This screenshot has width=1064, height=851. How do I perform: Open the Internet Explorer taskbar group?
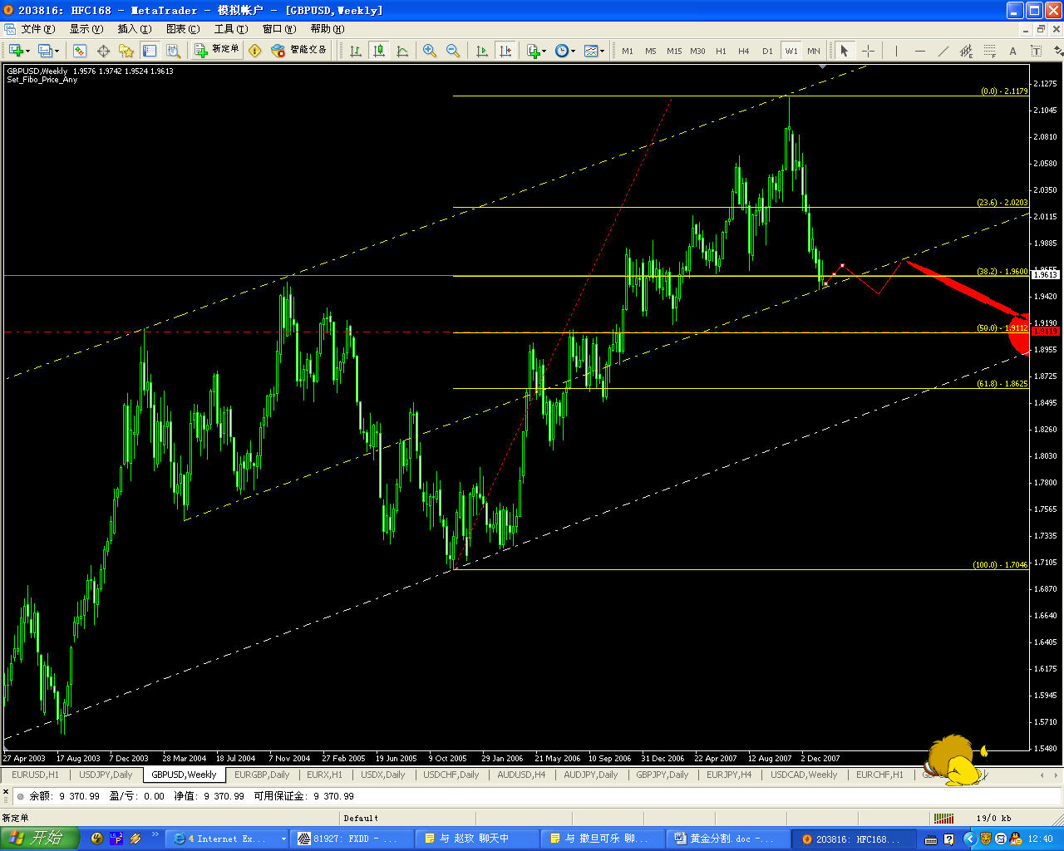tap(226, 839)
